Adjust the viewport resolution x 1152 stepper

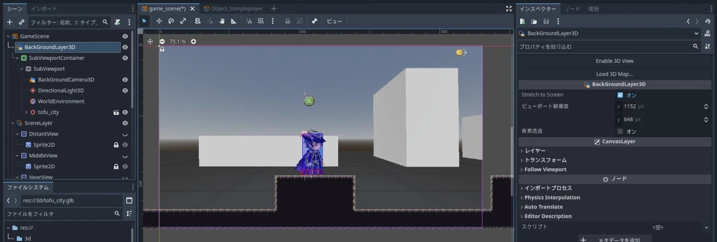click(x=706, y=107)
